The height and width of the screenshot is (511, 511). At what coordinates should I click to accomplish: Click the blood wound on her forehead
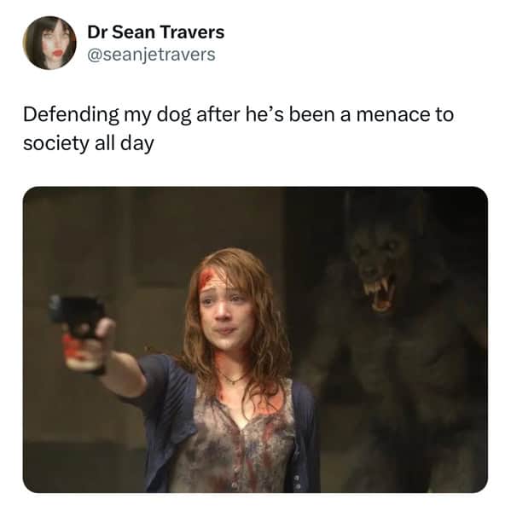tap(206, 277)
